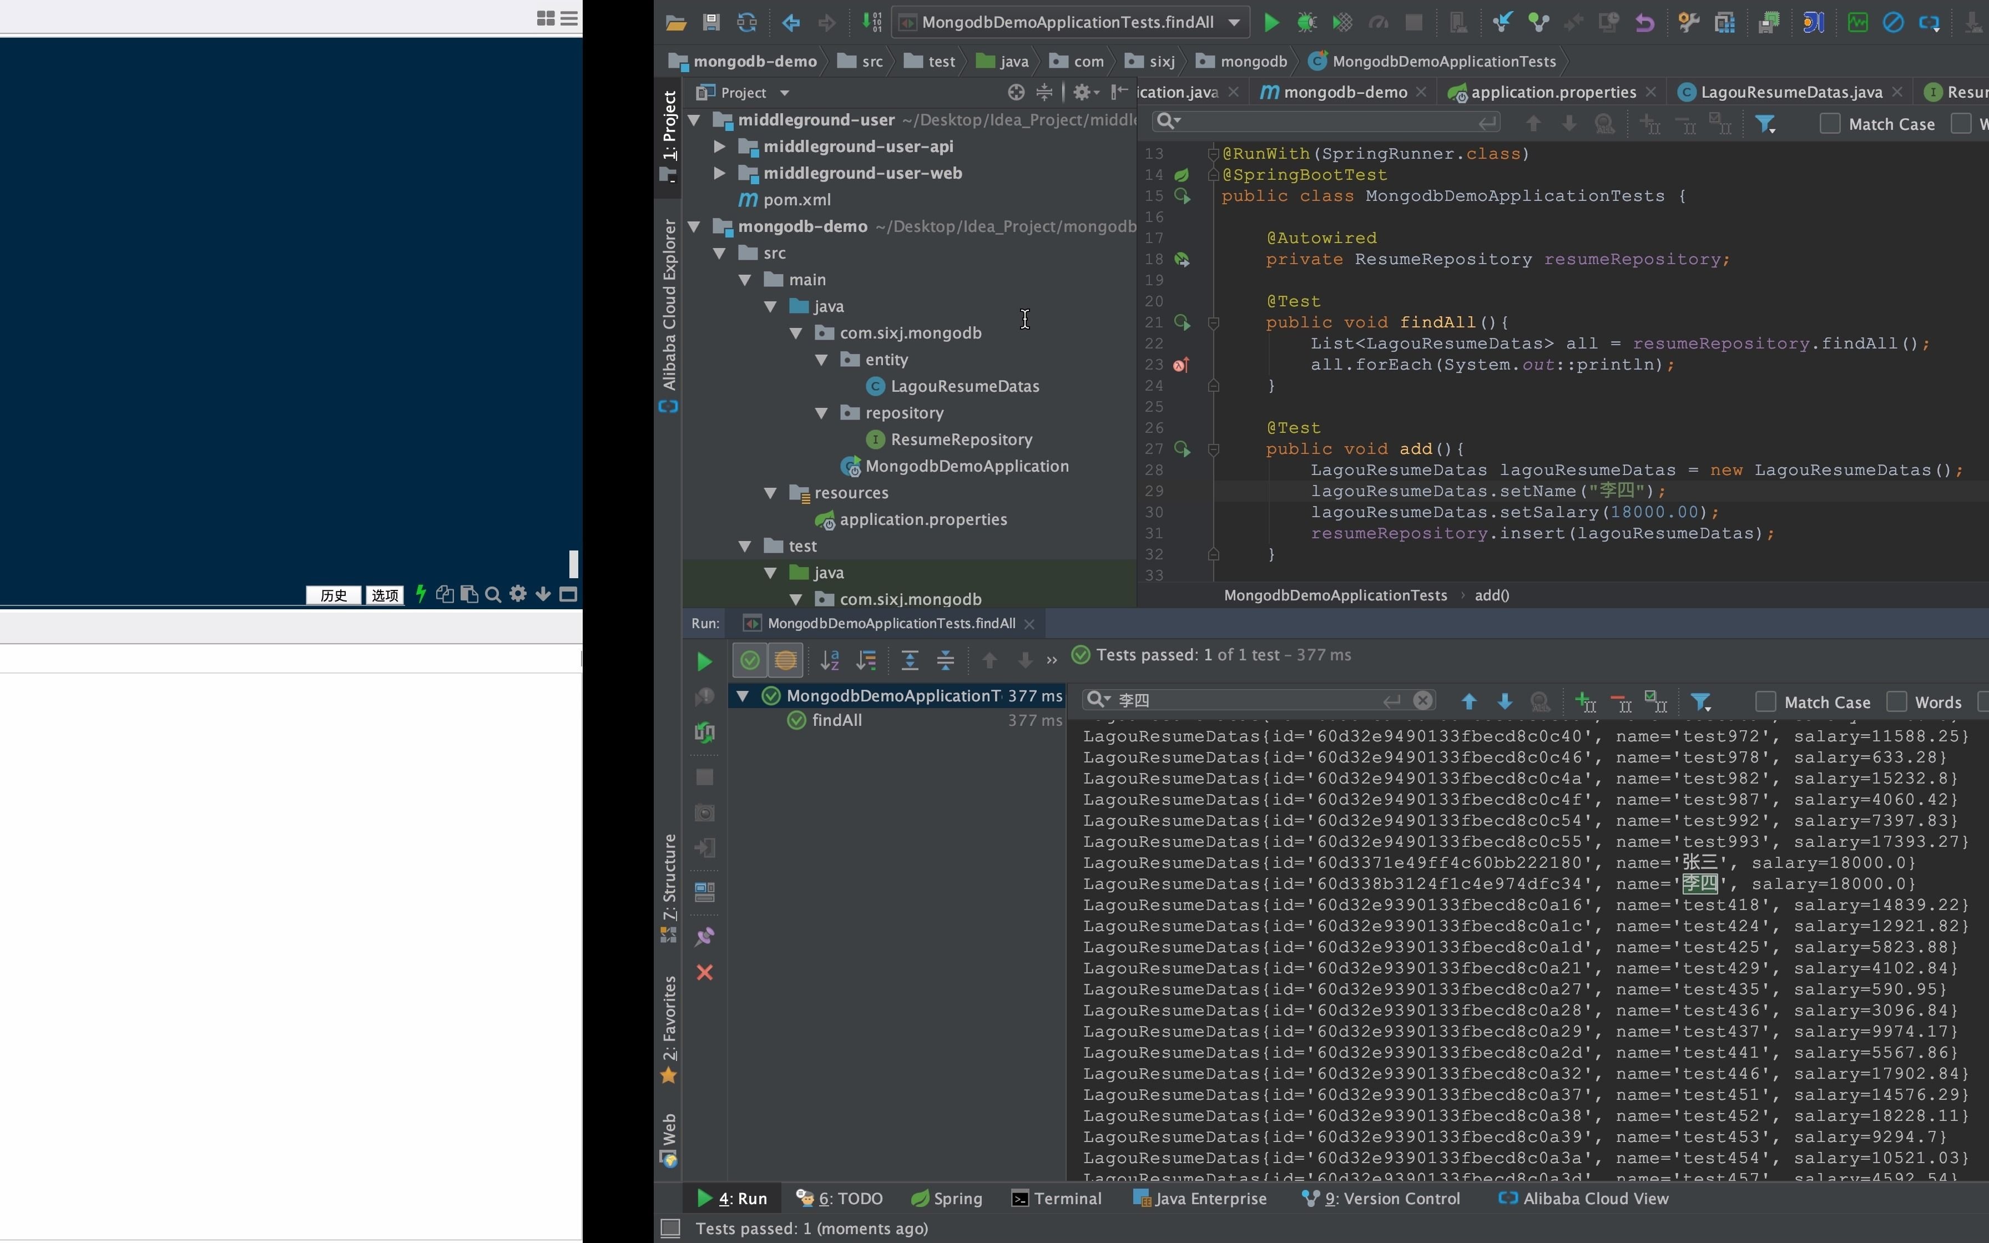This screenshot has width=1989, height=1243.
Task: Open ResumeRepository in the project tree
Action: tap(961, 440)
